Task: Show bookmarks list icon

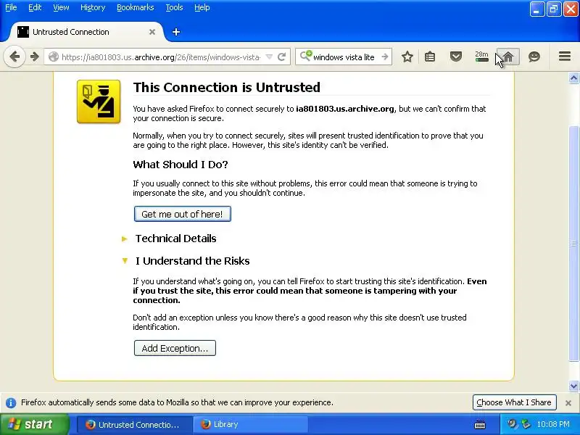Action: (x=430, y=57)
